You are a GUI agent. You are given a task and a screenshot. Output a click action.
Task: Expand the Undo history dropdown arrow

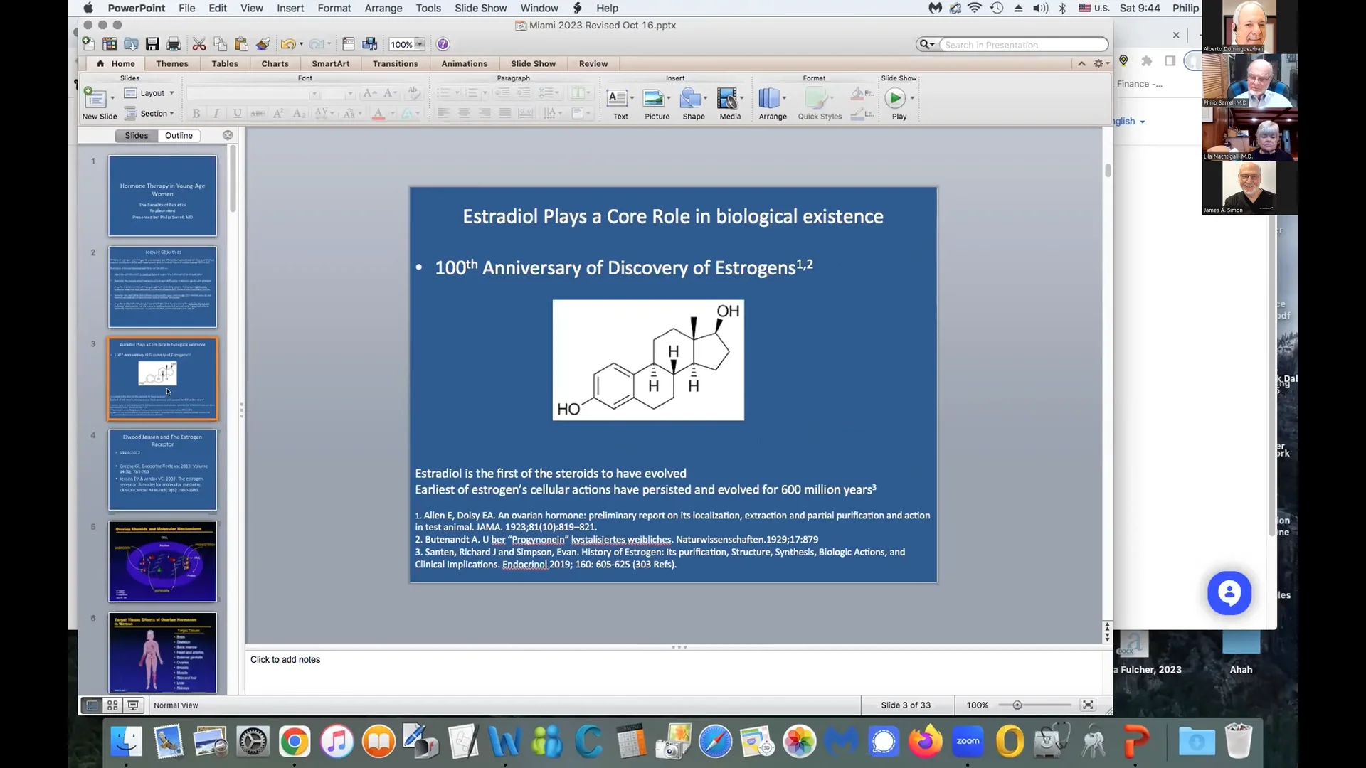pos(301,44)
